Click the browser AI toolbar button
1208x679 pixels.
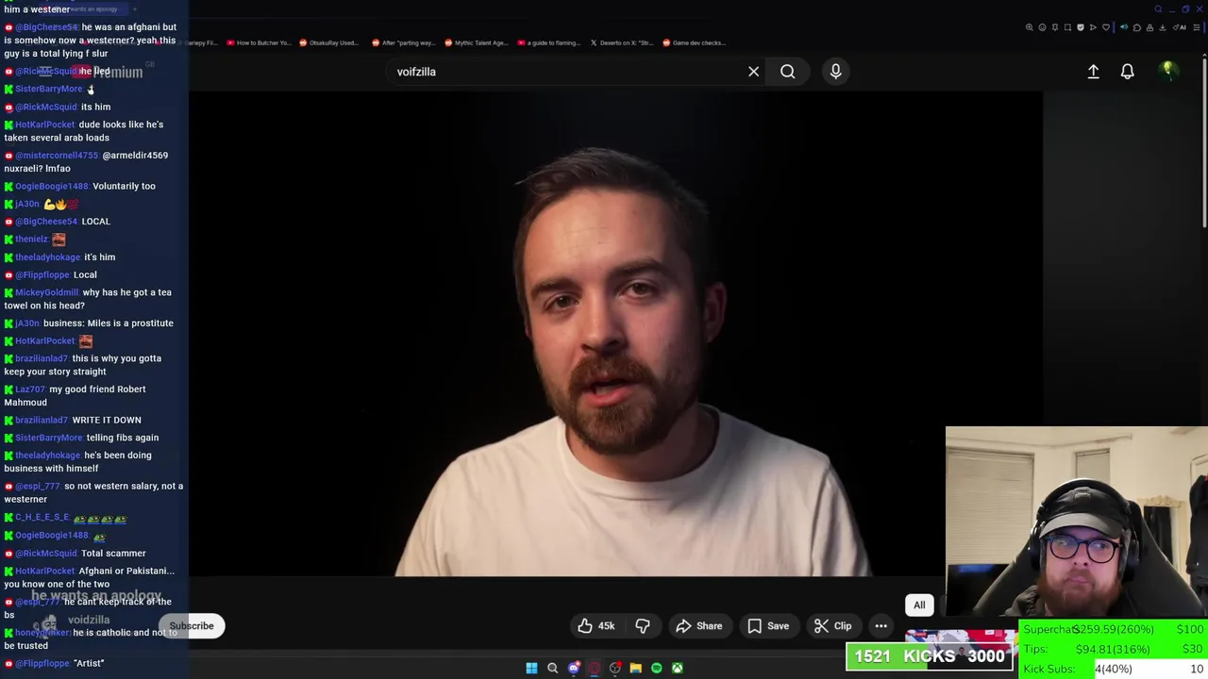[x=1180, y=27]
